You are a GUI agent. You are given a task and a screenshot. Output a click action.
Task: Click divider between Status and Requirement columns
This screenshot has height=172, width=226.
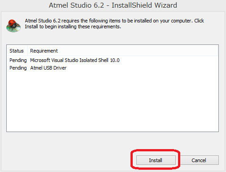(x=27, y=51)
